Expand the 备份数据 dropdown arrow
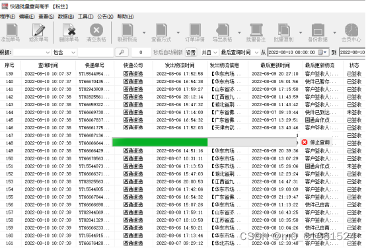Image resolution: width=366 pixels, height=248 pixels. 334,32
